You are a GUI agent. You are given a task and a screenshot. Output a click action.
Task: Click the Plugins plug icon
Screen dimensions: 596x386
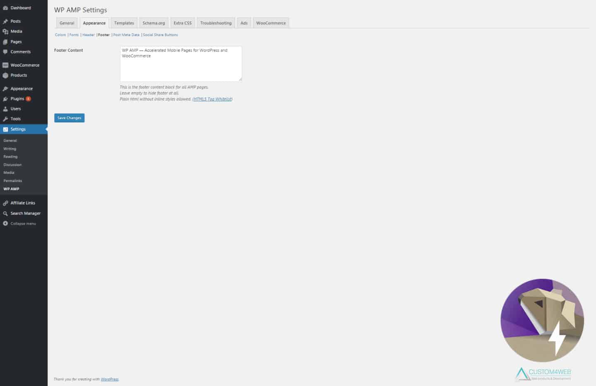(x=5, y=99)
